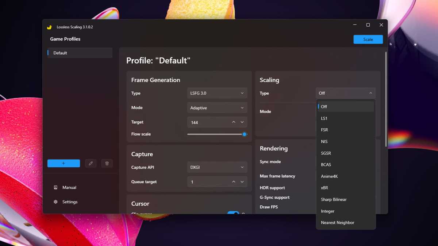Delete profile with the trash icon

click(107, 163)
